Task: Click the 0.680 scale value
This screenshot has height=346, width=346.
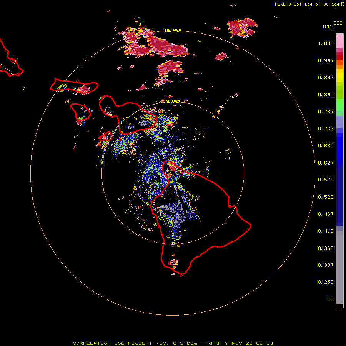Action: (x=326, y=146)
